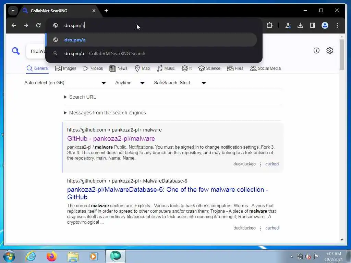Open a new browser tab
The width and height of the screenshot is (351, 263).
click(x=106, y=11)
